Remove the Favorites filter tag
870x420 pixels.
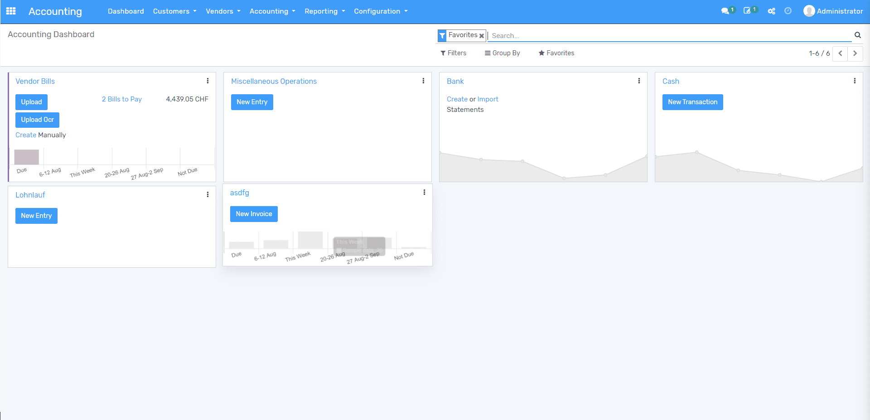point(482,36)
